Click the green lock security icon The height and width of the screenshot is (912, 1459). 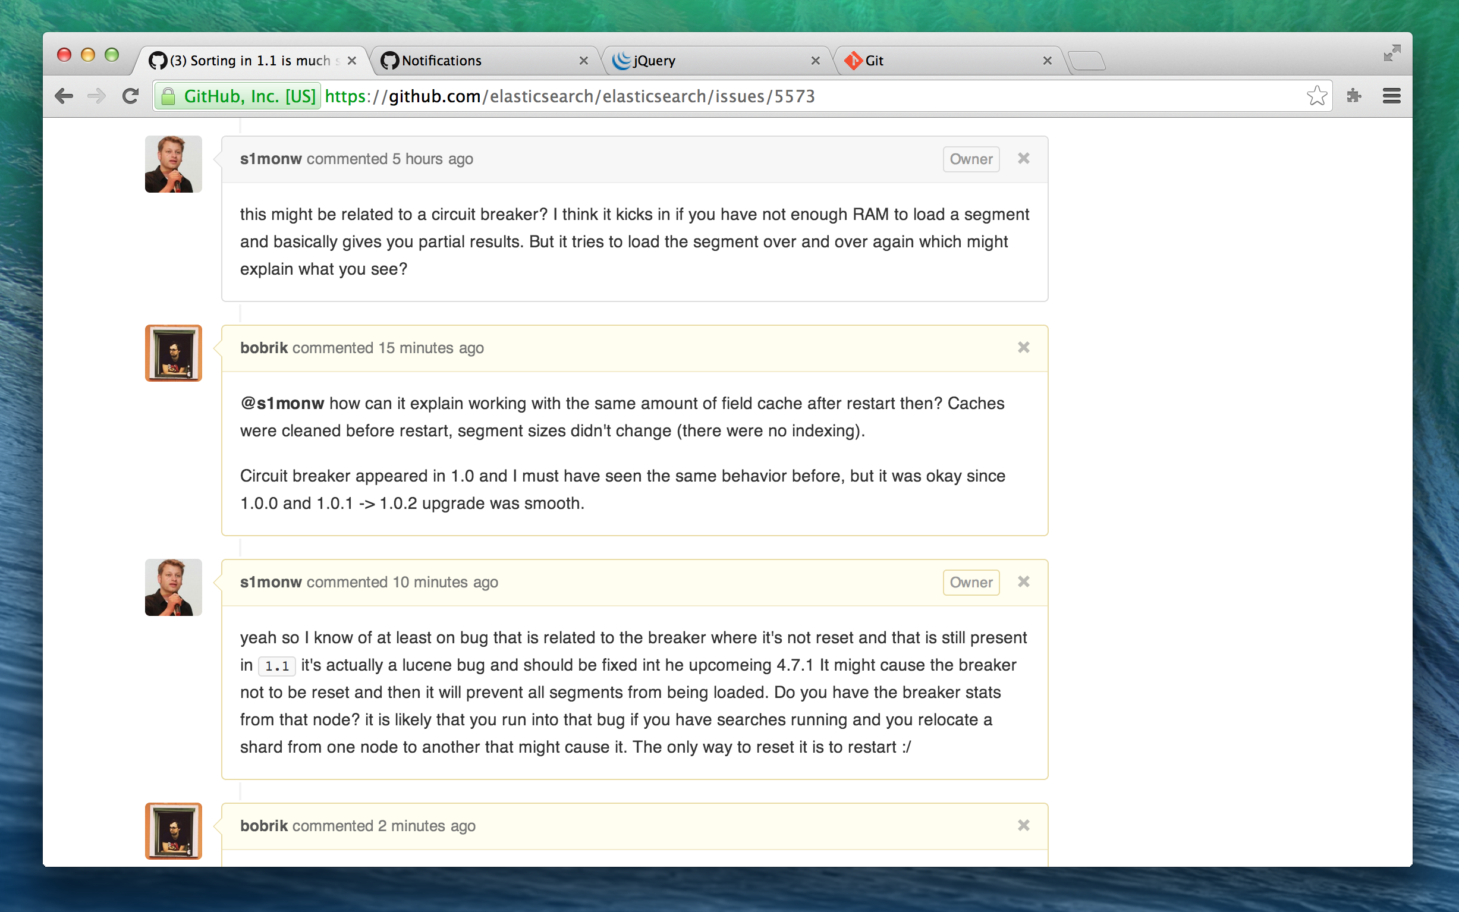coord(168,96)
